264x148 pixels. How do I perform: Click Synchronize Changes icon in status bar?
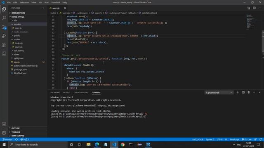pyautogui.click(x=16, y=139)
